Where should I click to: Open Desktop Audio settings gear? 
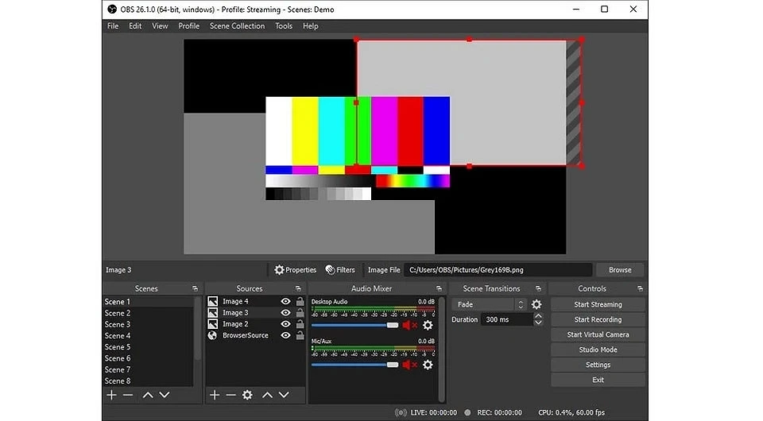click(428, 325)
